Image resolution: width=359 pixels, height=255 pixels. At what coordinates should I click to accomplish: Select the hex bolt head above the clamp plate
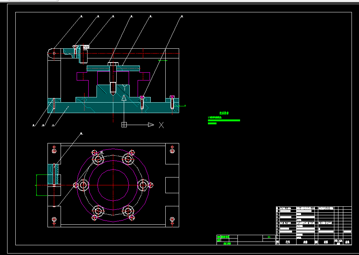point(113,64)
